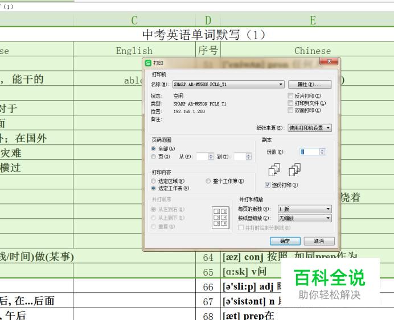Click 取消 to cancel printing

coord(319,241)
